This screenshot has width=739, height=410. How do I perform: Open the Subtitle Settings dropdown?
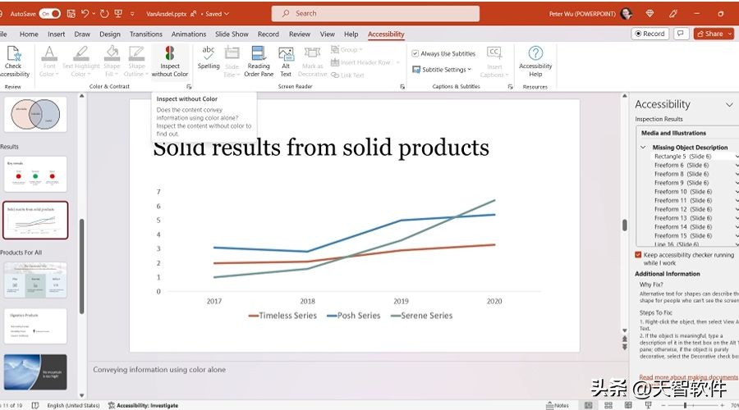(x=442, y=70)
